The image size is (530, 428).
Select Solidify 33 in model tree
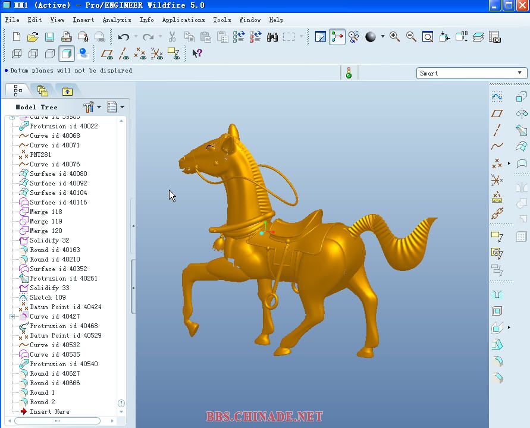(x=49, y=288)
